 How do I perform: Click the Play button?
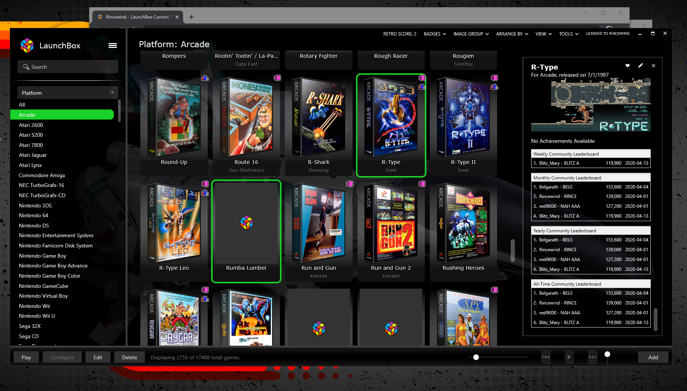coord(26,357)
